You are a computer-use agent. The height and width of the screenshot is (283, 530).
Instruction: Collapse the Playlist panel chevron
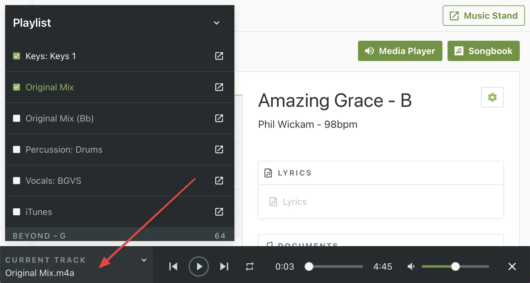tap(217, 23)
